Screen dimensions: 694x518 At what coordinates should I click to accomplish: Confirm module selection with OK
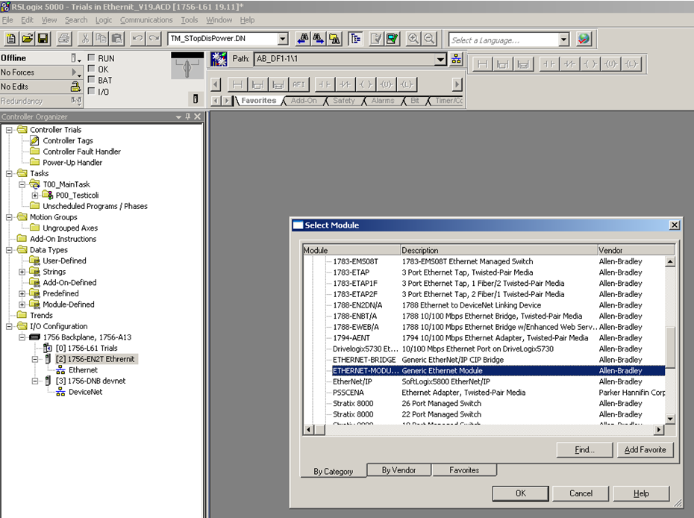(521, 493)
